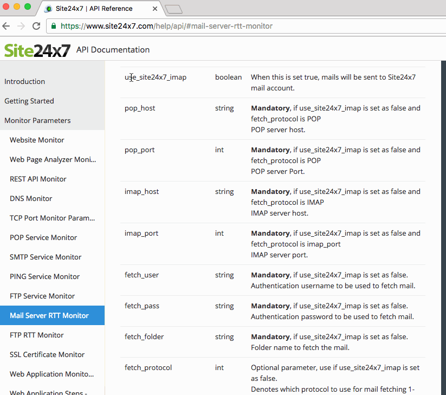Open TCP Port Monitor Parameters entry

click(53, 218)
